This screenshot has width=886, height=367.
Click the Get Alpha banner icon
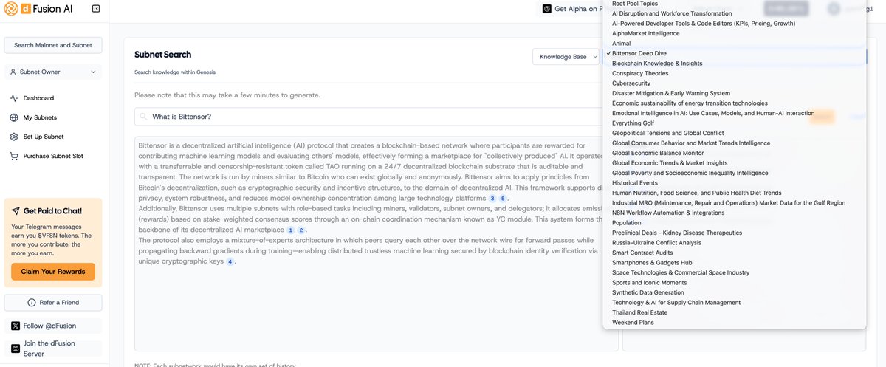click(x=547, y=9)
